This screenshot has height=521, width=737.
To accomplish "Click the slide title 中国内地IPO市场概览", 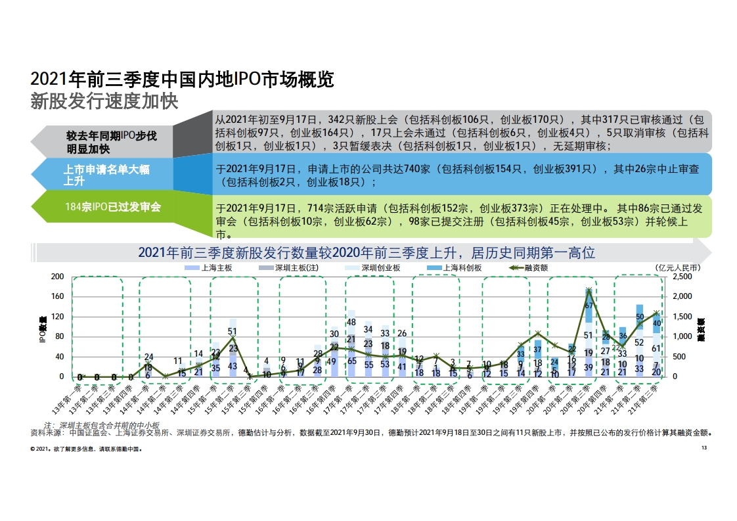I will point(182,80).
